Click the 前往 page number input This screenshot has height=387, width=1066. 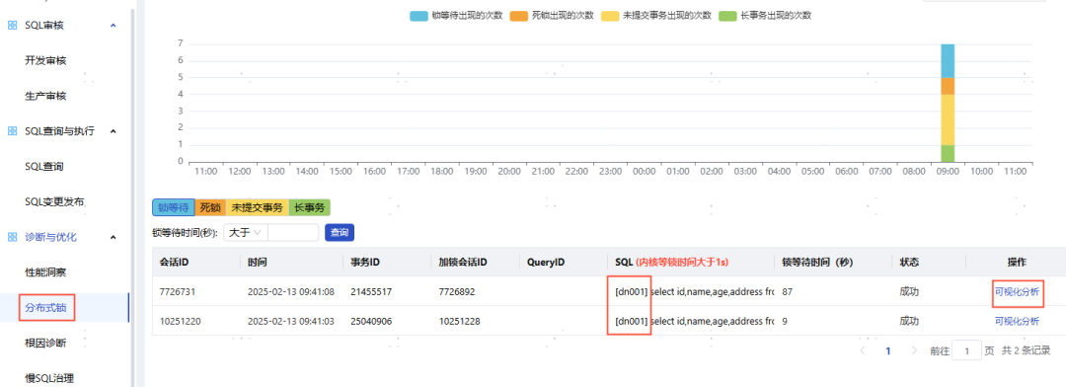(966, 350)
